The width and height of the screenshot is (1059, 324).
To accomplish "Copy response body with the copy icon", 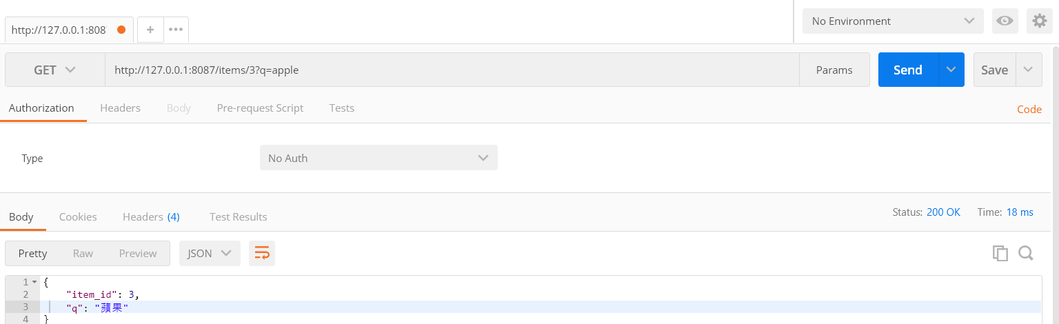I will [x=1000, y=253].
